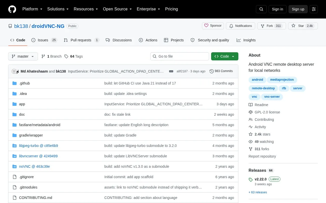Select the mediaprojection topic tag
This screenshot has height=203, width=326.
[x=282, y=80]
